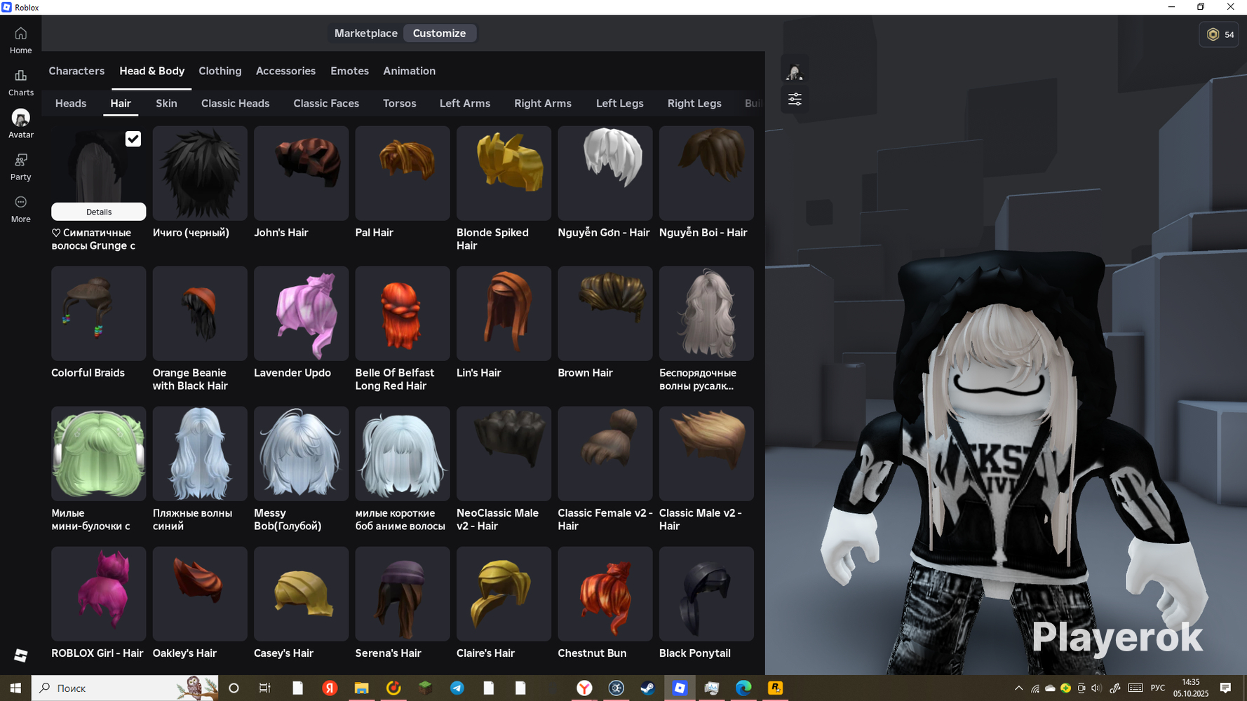Click the Windows search box Поиск
The height and width of the screenshot is (701, 1247).
tap(126, 688)
